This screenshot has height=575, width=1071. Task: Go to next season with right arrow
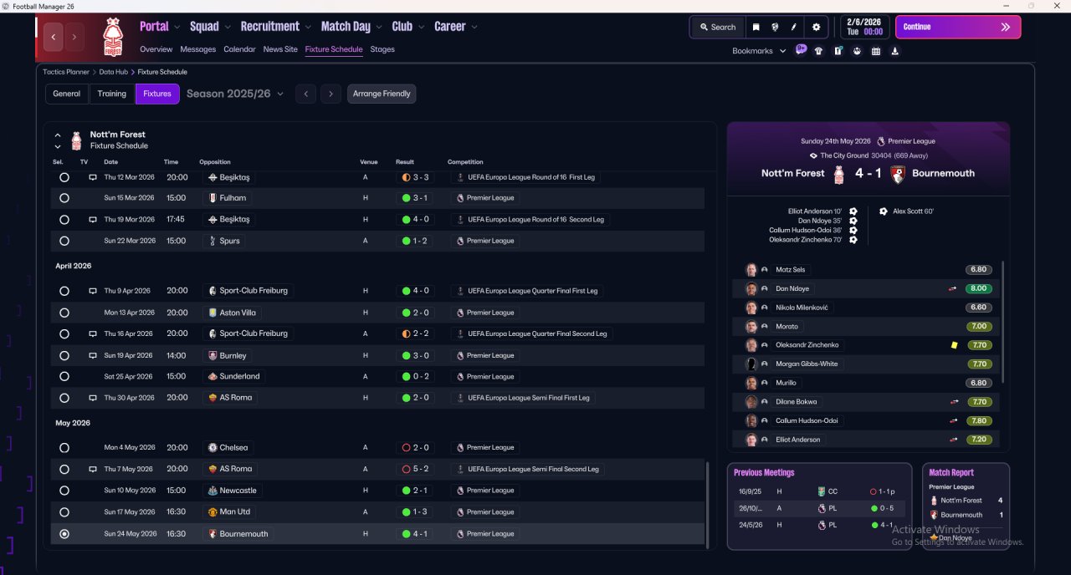pyautogui.click(x=331, y=94)
